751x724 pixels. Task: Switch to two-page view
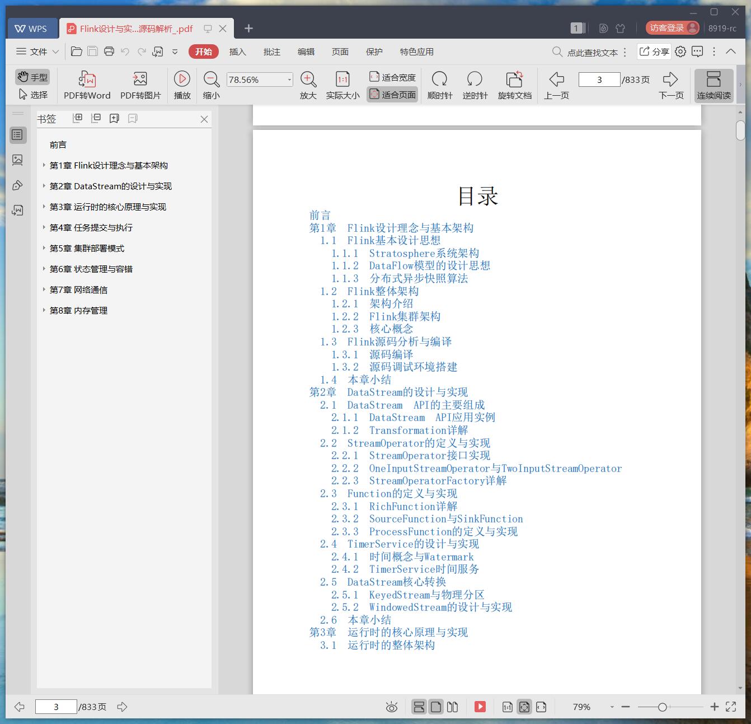tap(453, 707)
